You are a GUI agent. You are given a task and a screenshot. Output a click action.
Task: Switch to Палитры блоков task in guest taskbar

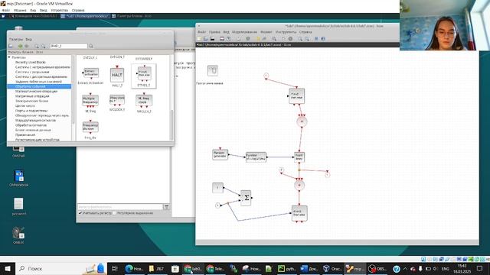point(131,16)
